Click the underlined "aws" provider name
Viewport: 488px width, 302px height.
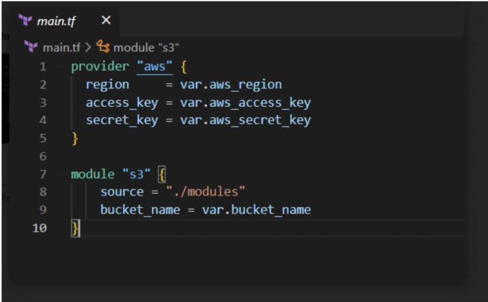[x=154, y=67]
